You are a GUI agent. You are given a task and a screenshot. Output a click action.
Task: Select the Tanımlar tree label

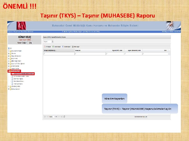coord(13,54)
